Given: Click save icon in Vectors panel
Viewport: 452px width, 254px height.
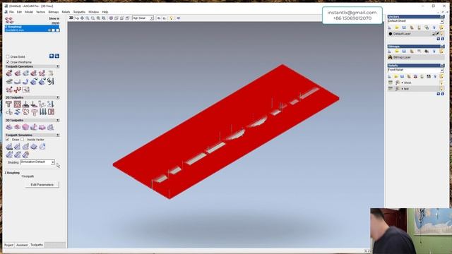Looking at the screenshot, I should pyautogui.click(x=404, y=28).
